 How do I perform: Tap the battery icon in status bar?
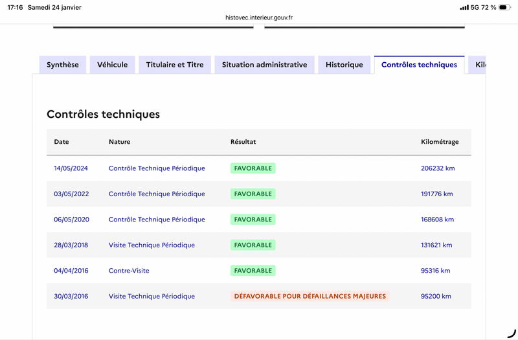[x=504, y=7]
